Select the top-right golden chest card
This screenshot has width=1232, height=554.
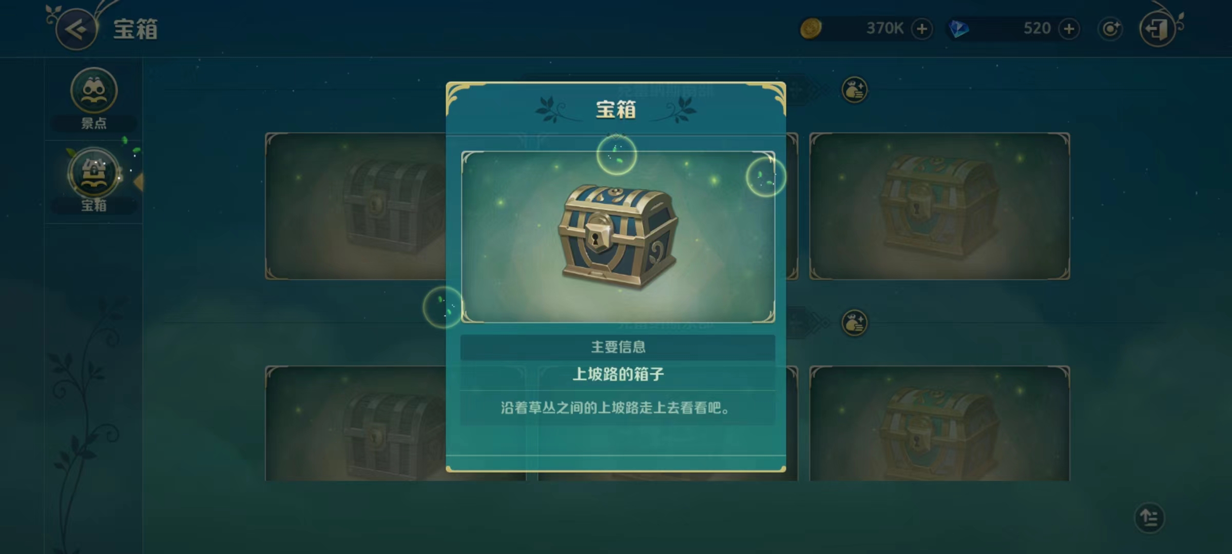[x=939, y=206]
